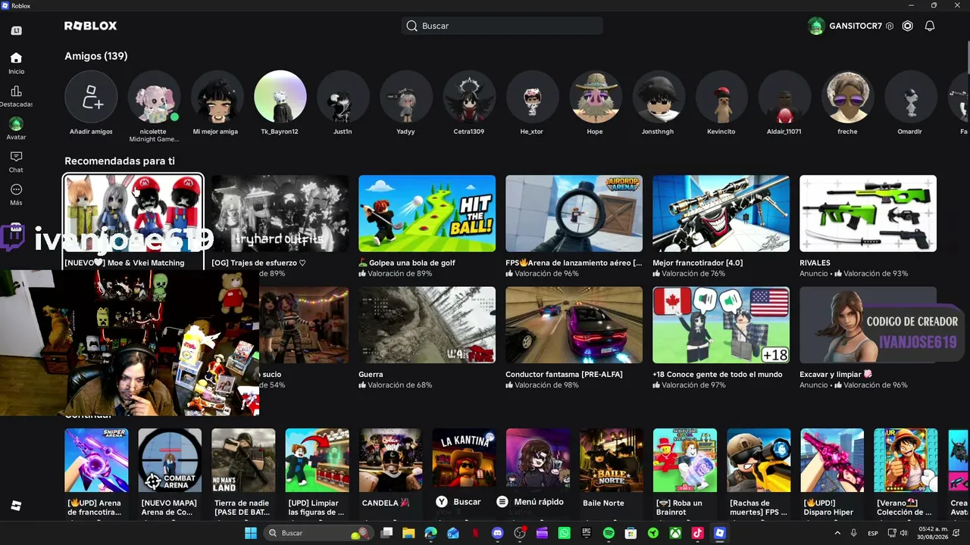Open the Windows Start menu
This screenshot has width=970, height=545.
click(251, 533)
